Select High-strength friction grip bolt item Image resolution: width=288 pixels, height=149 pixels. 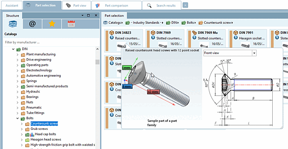(x=63, y=145)
